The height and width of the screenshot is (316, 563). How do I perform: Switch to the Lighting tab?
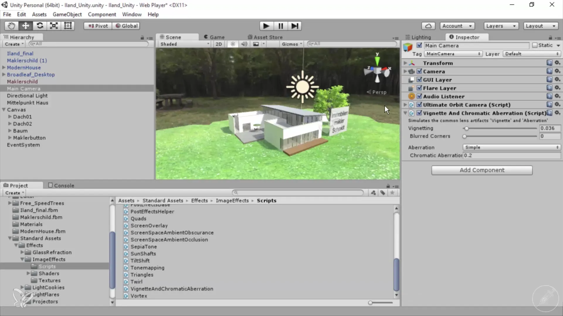coord(418,37)
